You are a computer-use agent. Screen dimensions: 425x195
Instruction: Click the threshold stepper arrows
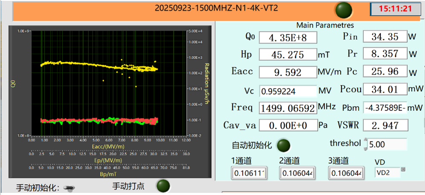tap(365, 145)
